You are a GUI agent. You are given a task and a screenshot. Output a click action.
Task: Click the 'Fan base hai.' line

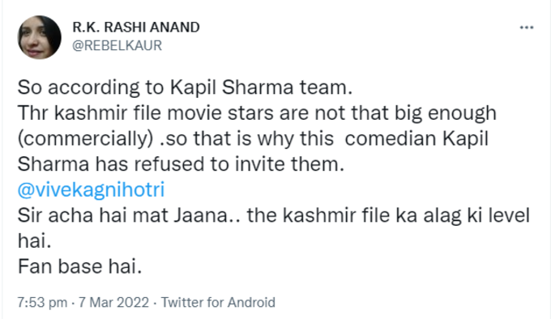tap(79, 266)
